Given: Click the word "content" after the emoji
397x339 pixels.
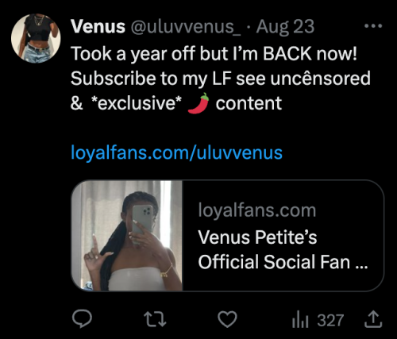Looking at the screenshot, I should (249, 103).
